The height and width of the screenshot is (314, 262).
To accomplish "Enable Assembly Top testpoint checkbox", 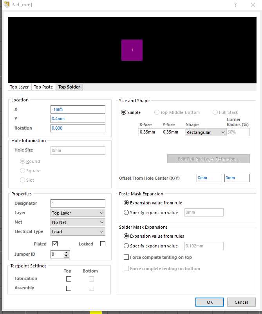I will (69, 288).
